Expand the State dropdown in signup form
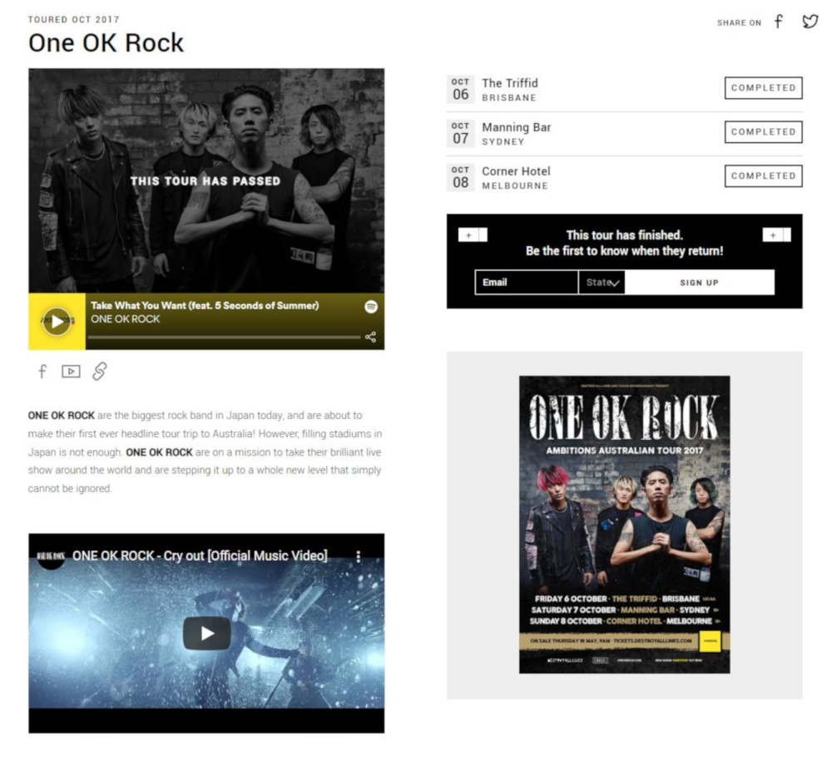 click(602, 282)
